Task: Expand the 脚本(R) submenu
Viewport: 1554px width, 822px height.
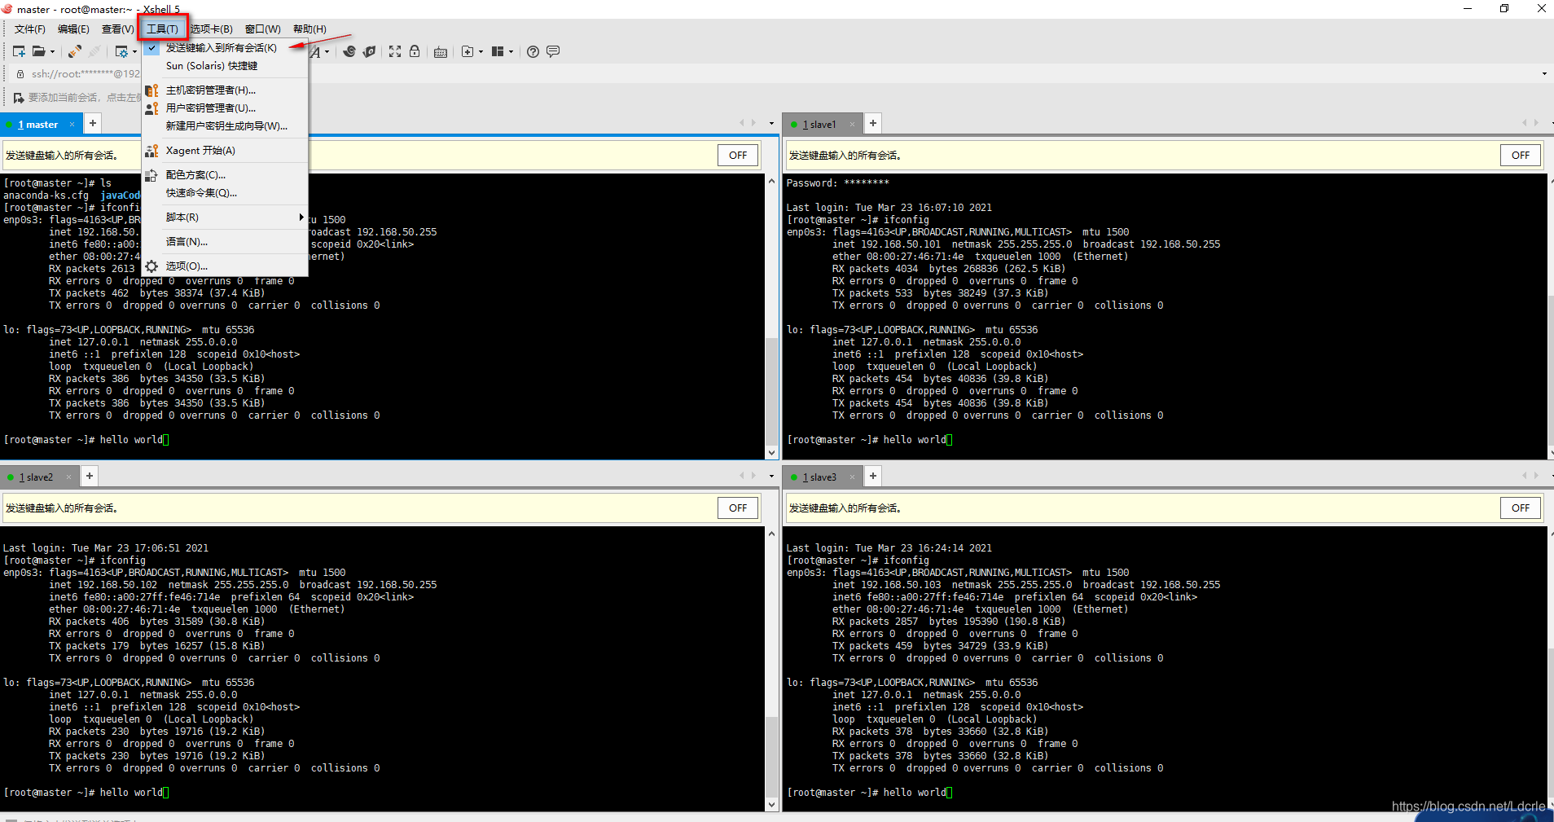Action: (226, 218)
